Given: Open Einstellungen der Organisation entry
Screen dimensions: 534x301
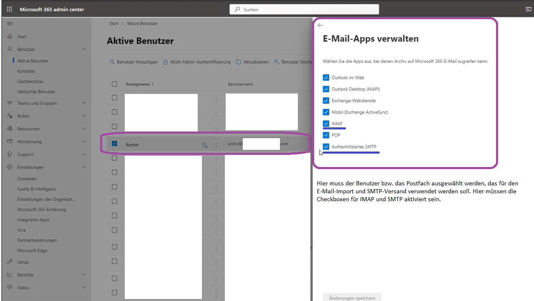Looking at the screenshot, I should (46, 200).
